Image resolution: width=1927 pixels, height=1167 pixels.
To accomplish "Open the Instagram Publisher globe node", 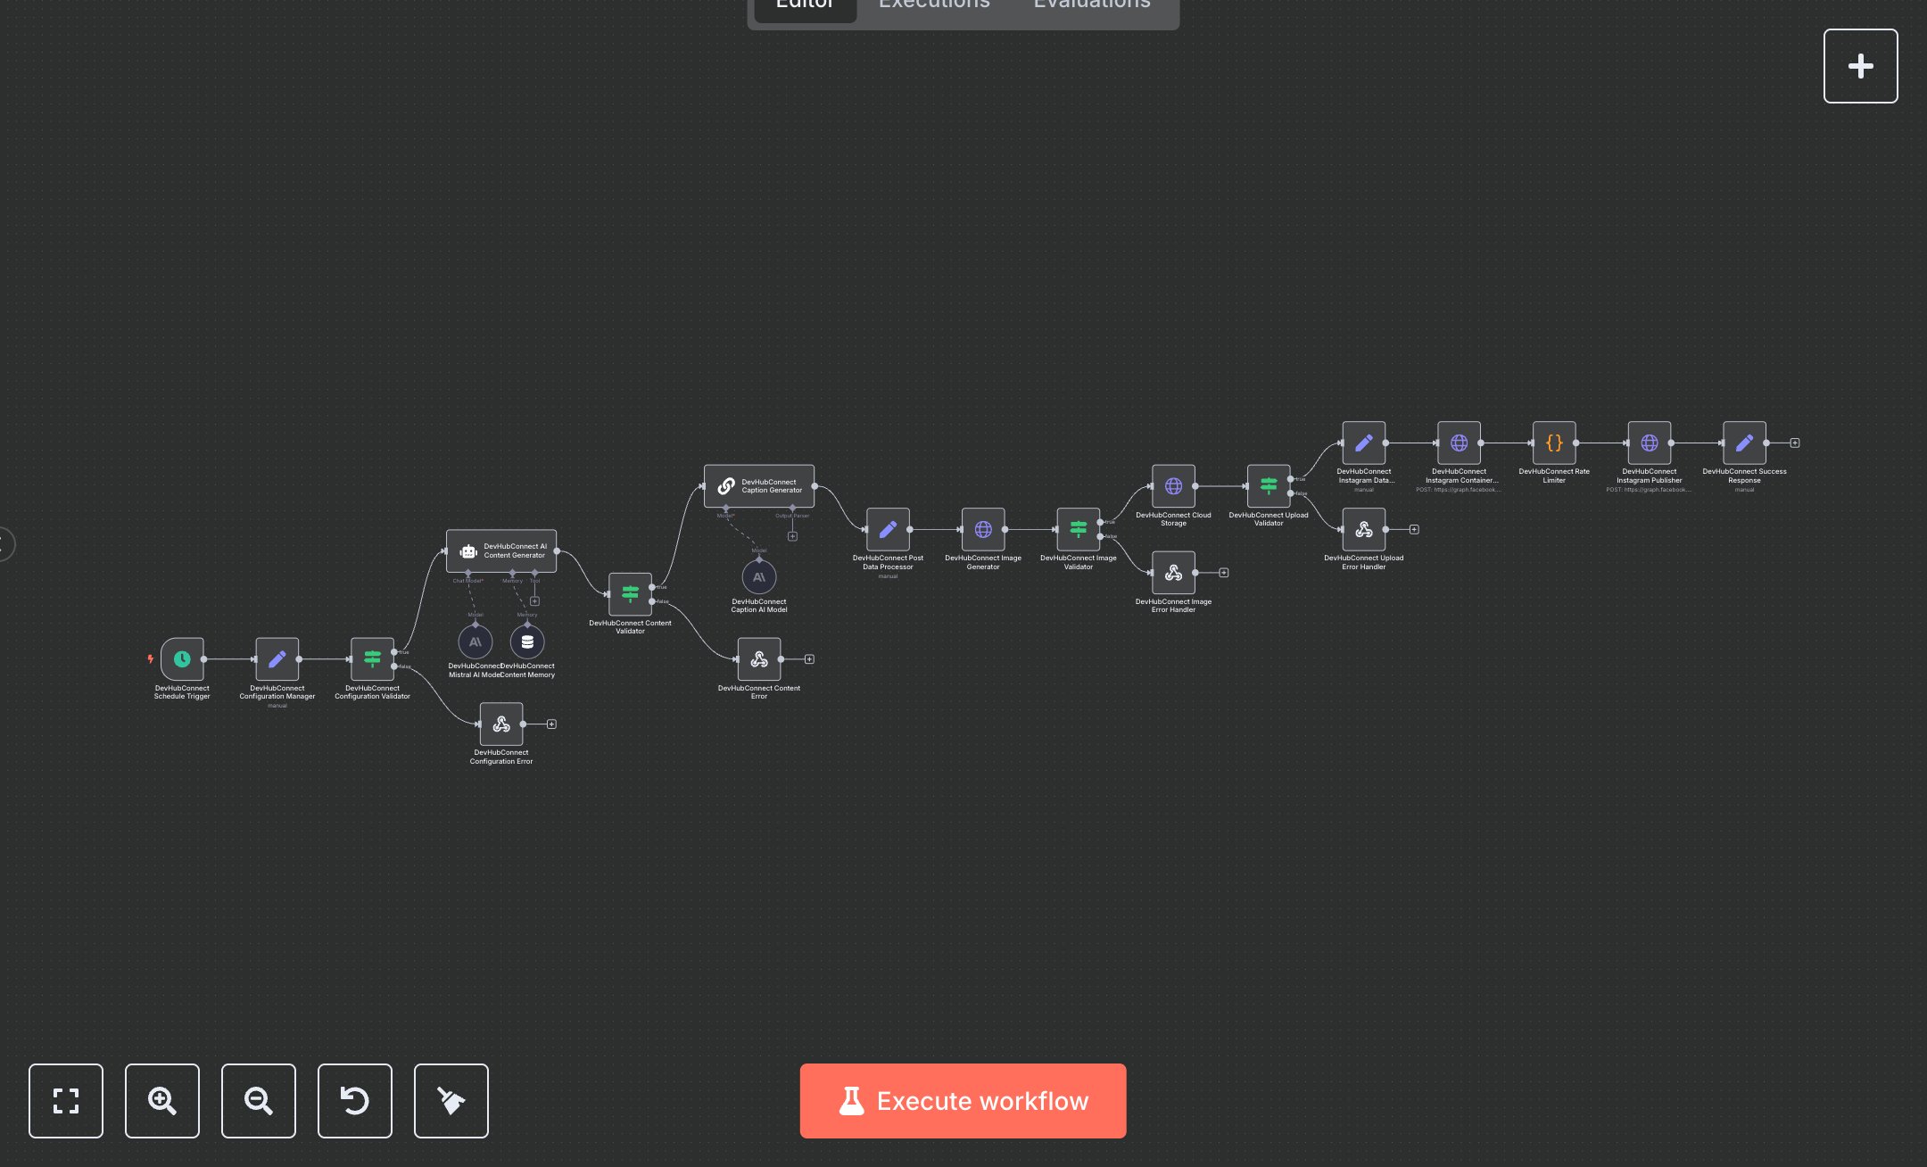I will tap(1649, 443).
